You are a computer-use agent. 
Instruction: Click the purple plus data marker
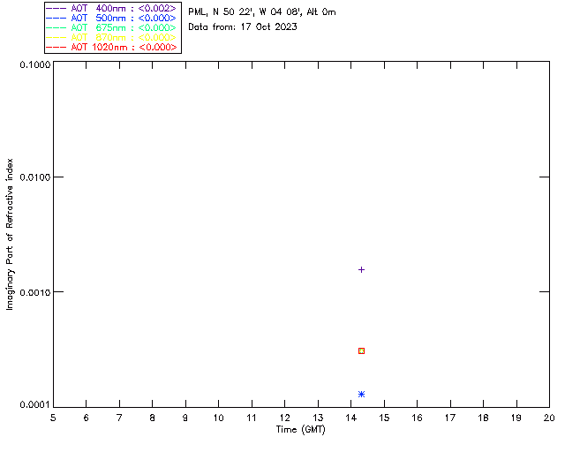[361, 269]
